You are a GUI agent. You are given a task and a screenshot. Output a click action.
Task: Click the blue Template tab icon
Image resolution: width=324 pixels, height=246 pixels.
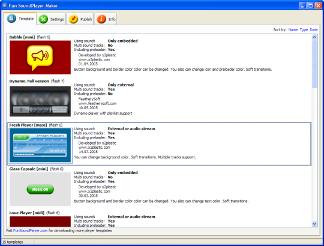click(11, 19)
